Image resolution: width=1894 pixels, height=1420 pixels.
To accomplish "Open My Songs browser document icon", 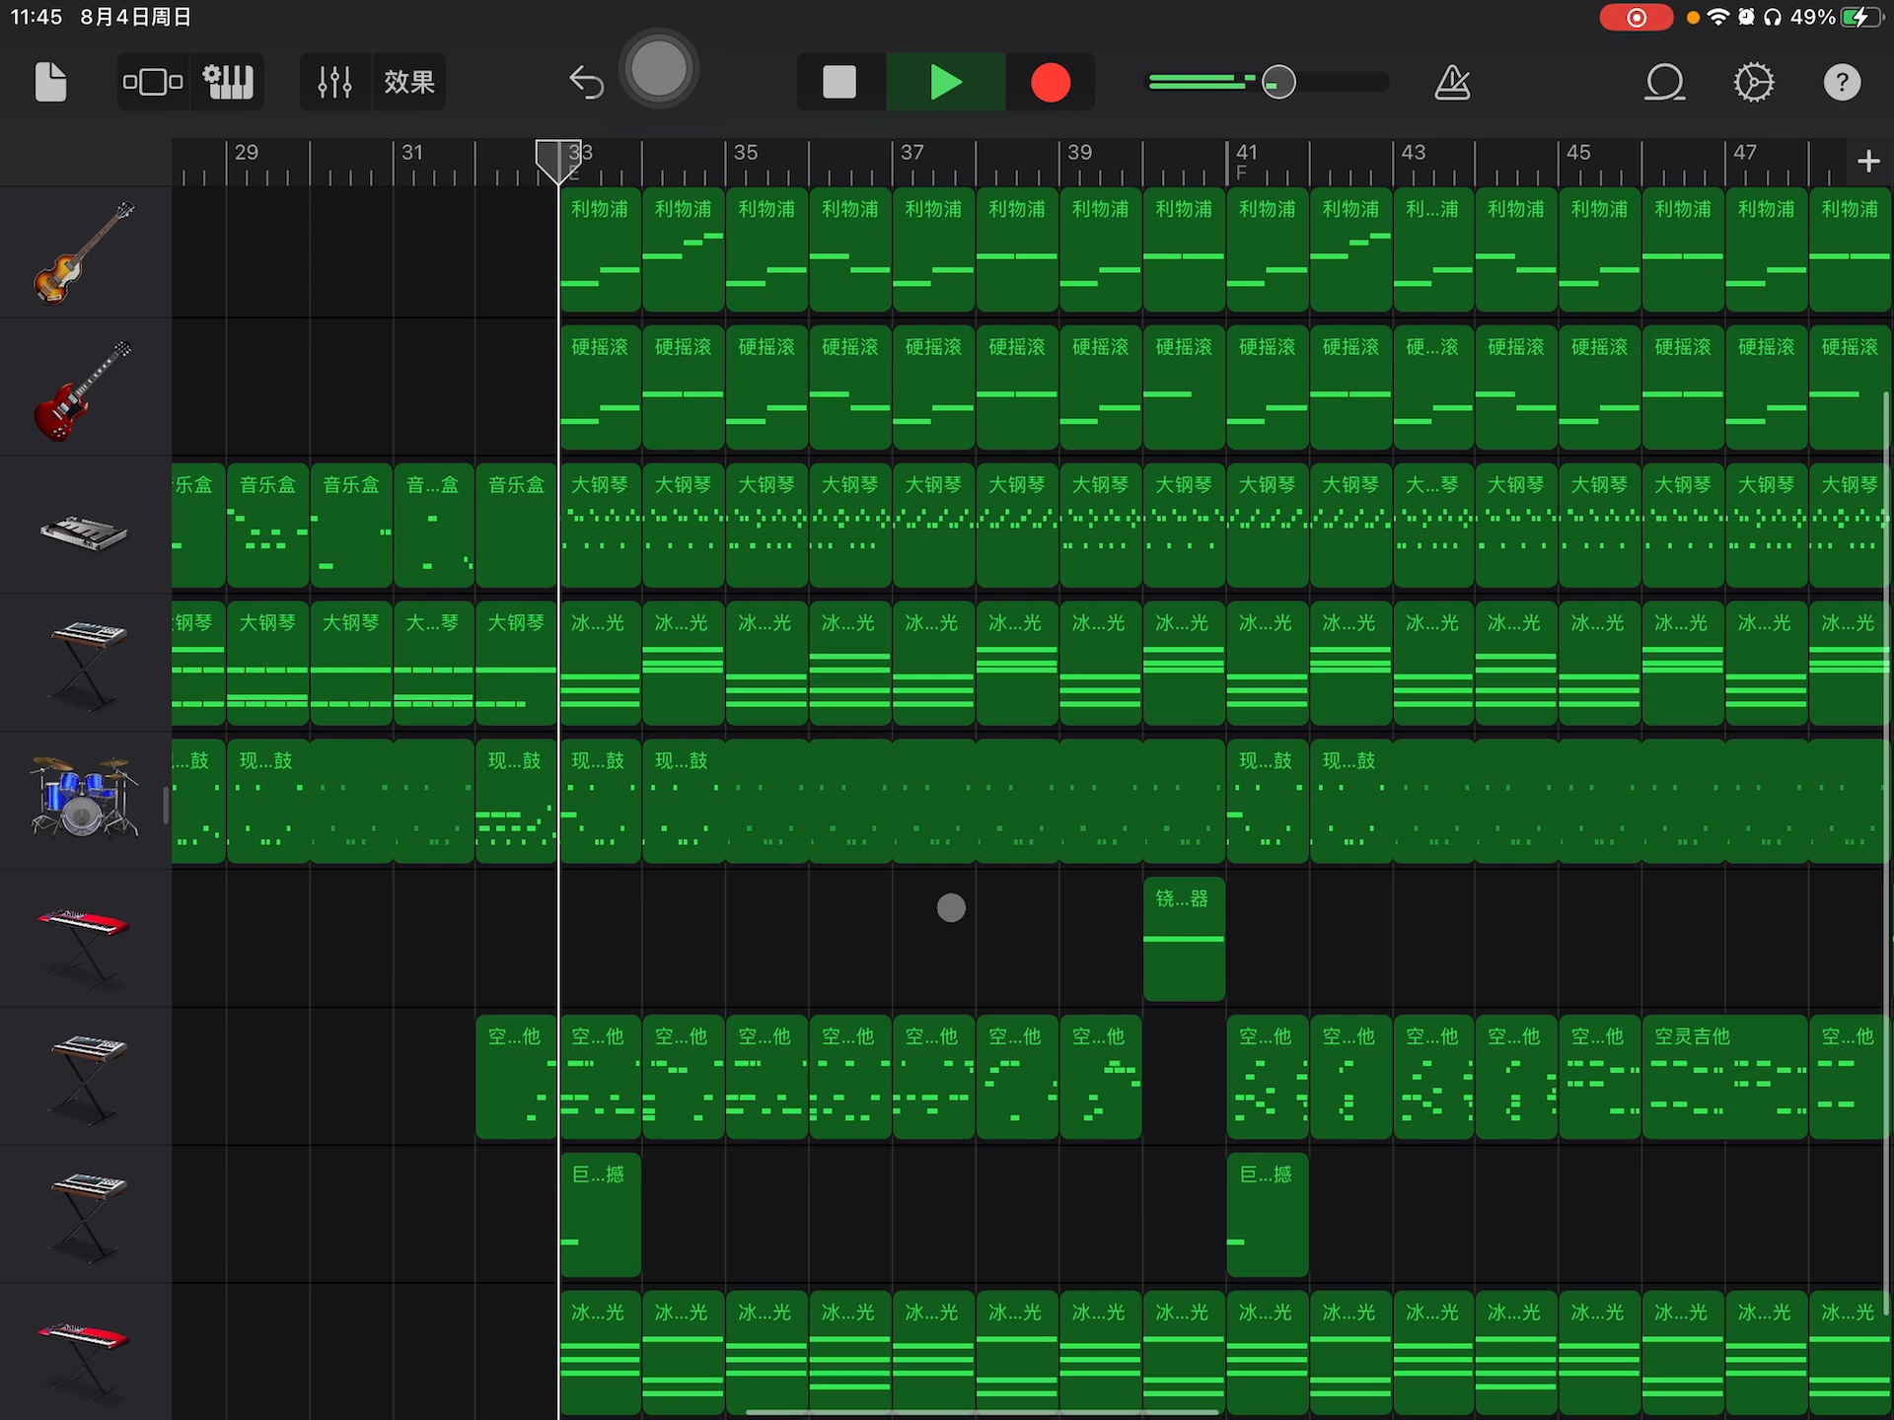I will pyautogui.click(x=50, y=82).
